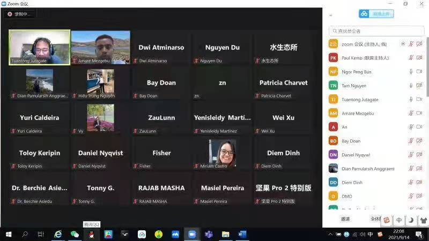
Task: Click the camera icon for Ngor Peng Bun
Action: 419,72
